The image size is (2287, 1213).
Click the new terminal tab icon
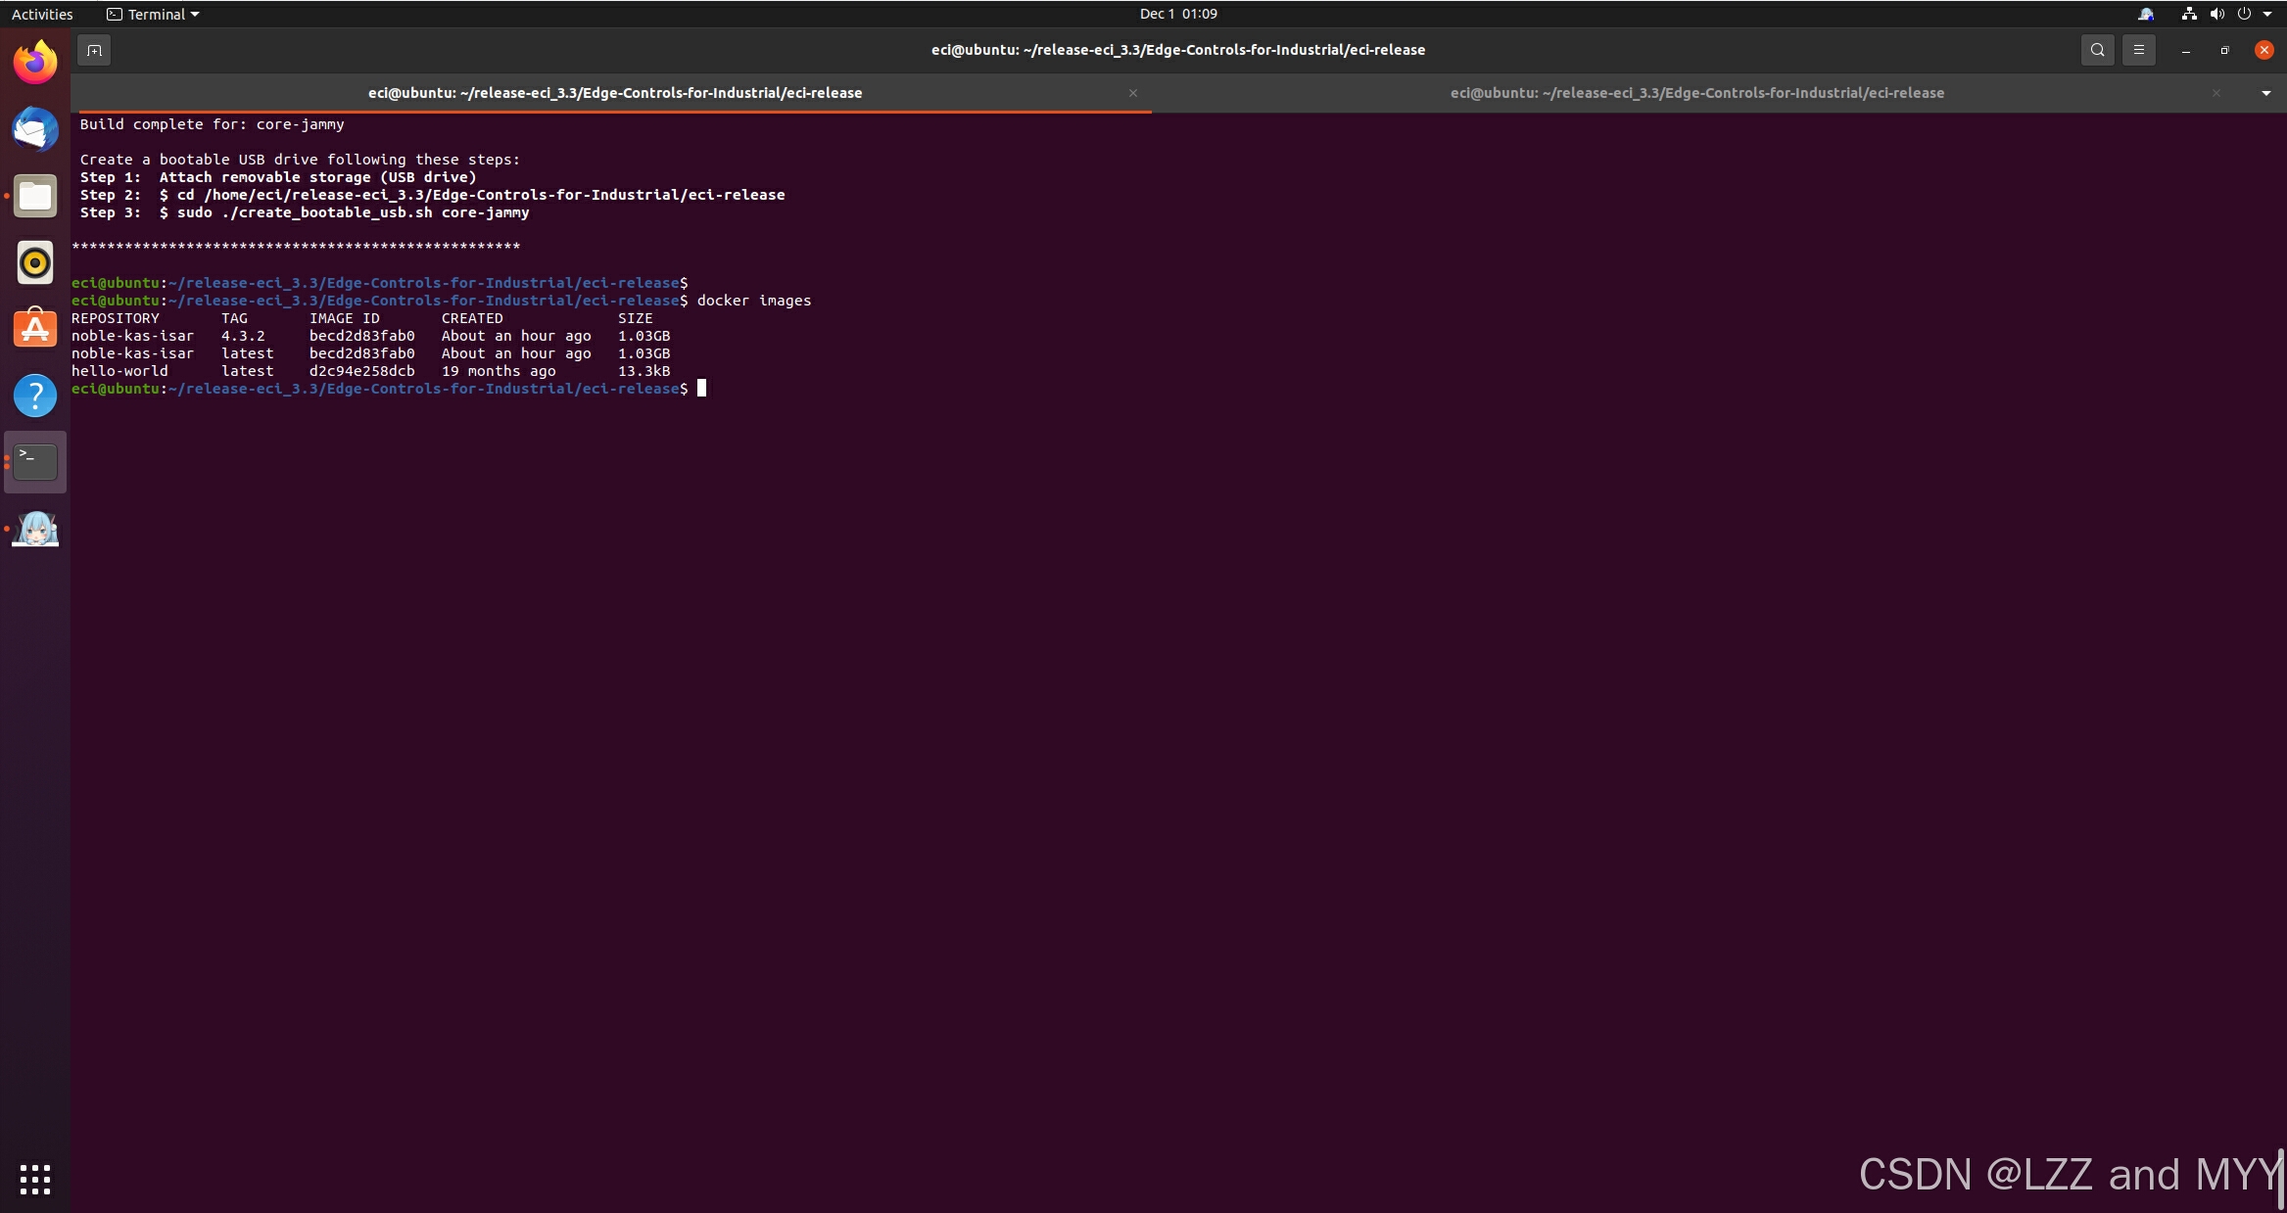[x=94, y=50]
